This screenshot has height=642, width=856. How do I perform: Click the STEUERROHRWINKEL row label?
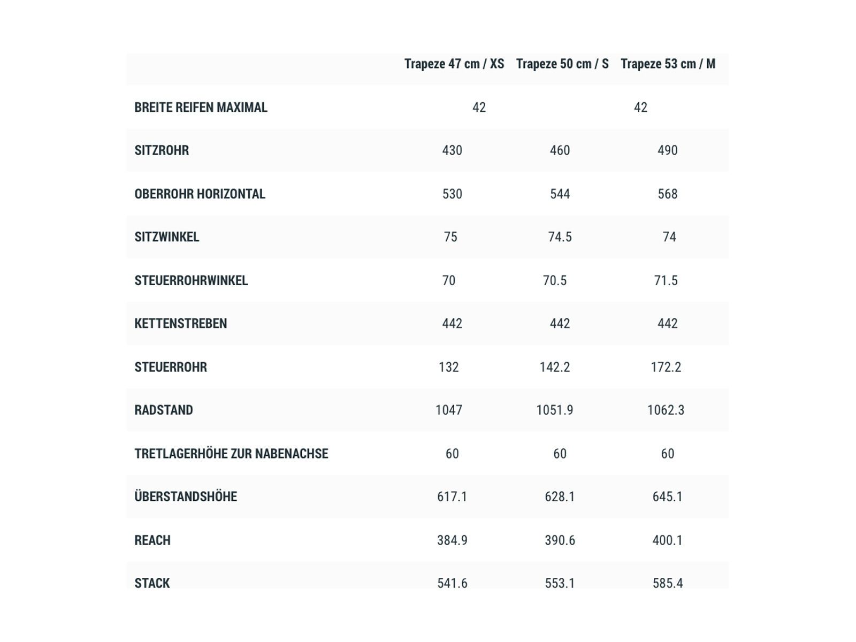191,281
